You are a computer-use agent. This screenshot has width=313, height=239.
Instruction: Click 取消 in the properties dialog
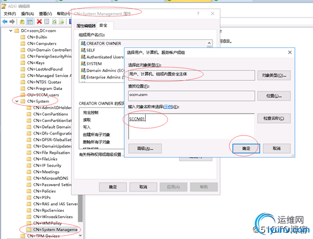click(x=143, y=187)
